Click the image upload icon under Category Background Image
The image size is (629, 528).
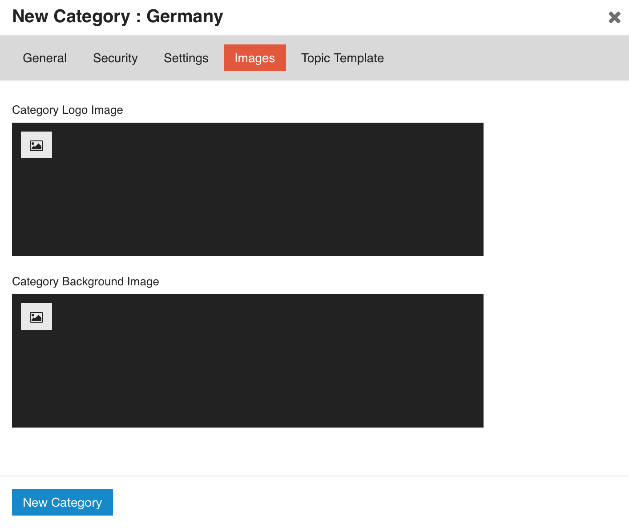pos(36,316)
